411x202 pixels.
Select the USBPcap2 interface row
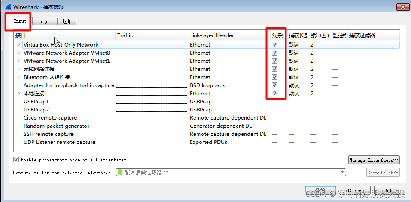tap(206, 109)
